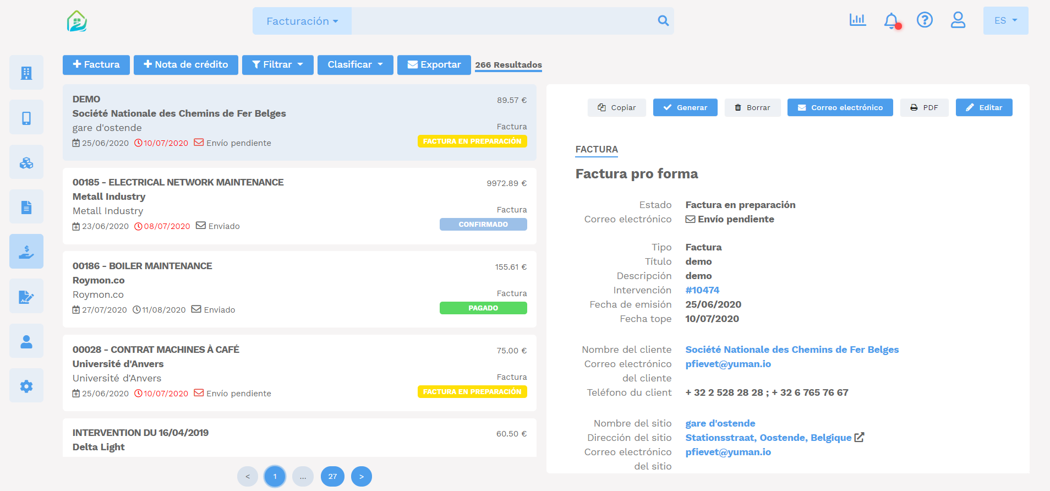Open the mobile device sidebar section

26,117
